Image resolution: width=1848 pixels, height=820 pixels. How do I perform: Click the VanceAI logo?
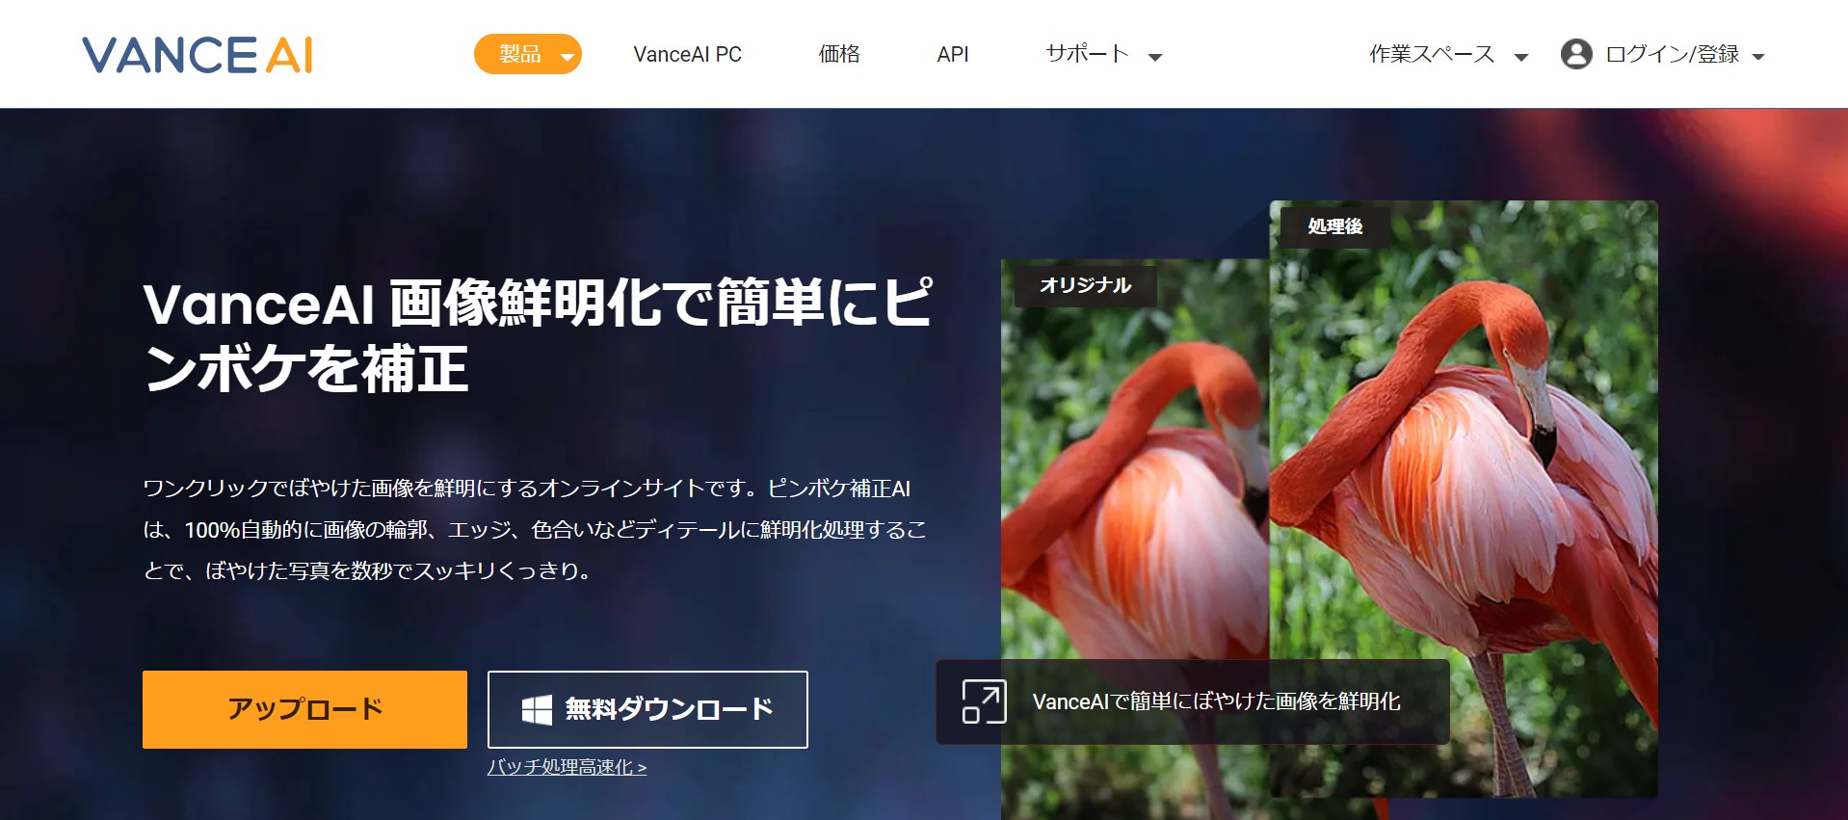[x=198, y=55]
